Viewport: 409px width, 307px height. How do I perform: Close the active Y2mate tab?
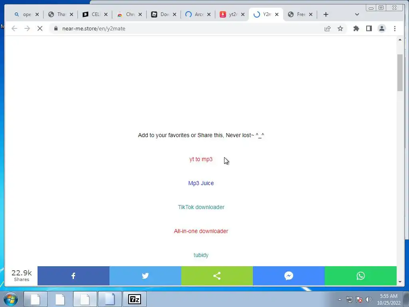pos(277,14)
